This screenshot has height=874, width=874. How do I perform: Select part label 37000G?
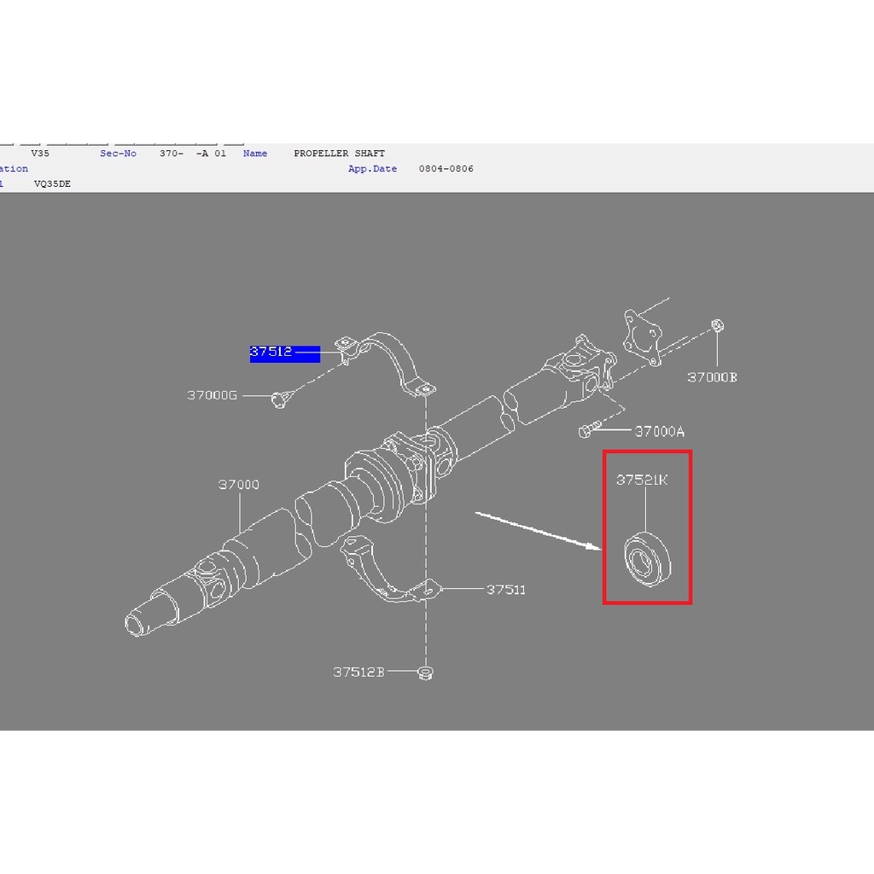click(x=212, y=395)
